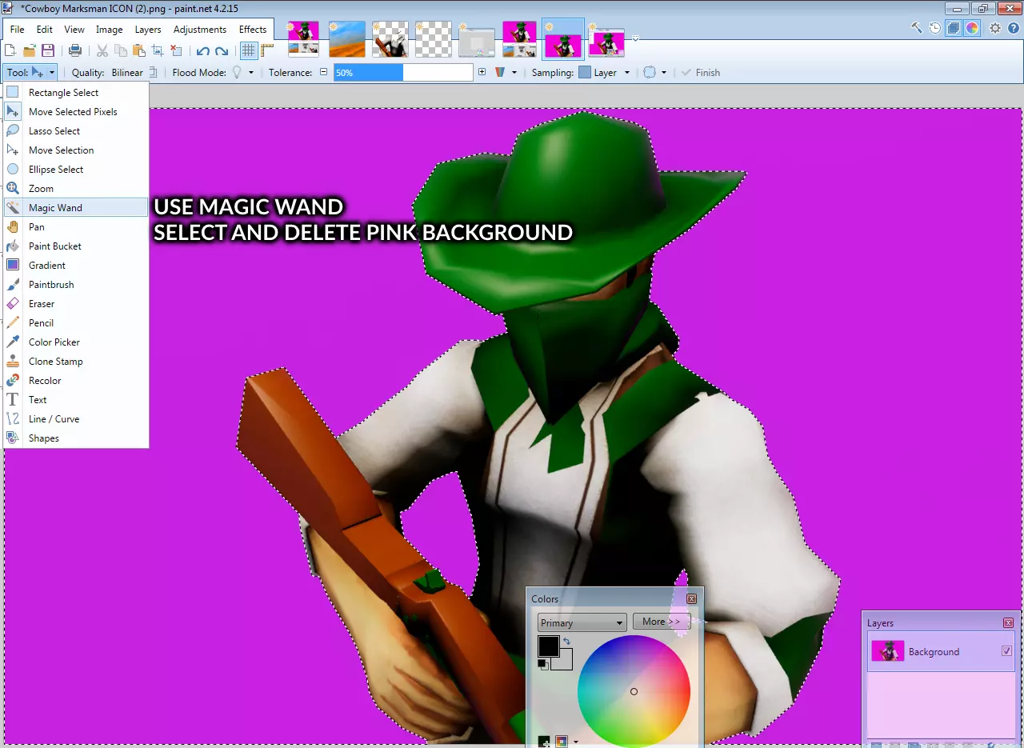The width and height of the screenshot is (1024, 748).
Task: Choose the Text tool
Action: pyautogui.click(x=76, y=400)
